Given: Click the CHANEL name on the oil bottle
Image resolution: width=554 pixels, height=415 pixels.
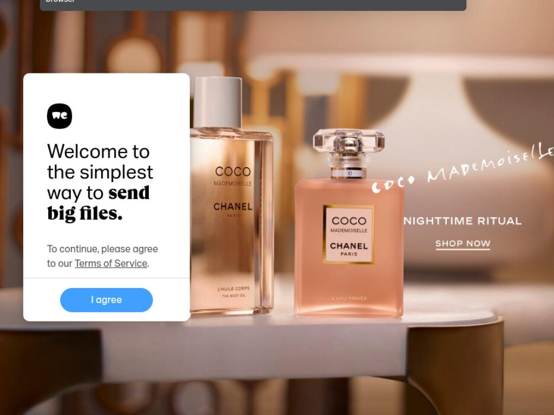Looking at the screenshot, I should (x=233, y=206).
